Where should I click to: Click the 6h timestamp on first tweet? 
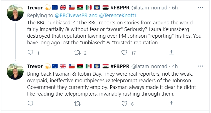pos(175,7)
